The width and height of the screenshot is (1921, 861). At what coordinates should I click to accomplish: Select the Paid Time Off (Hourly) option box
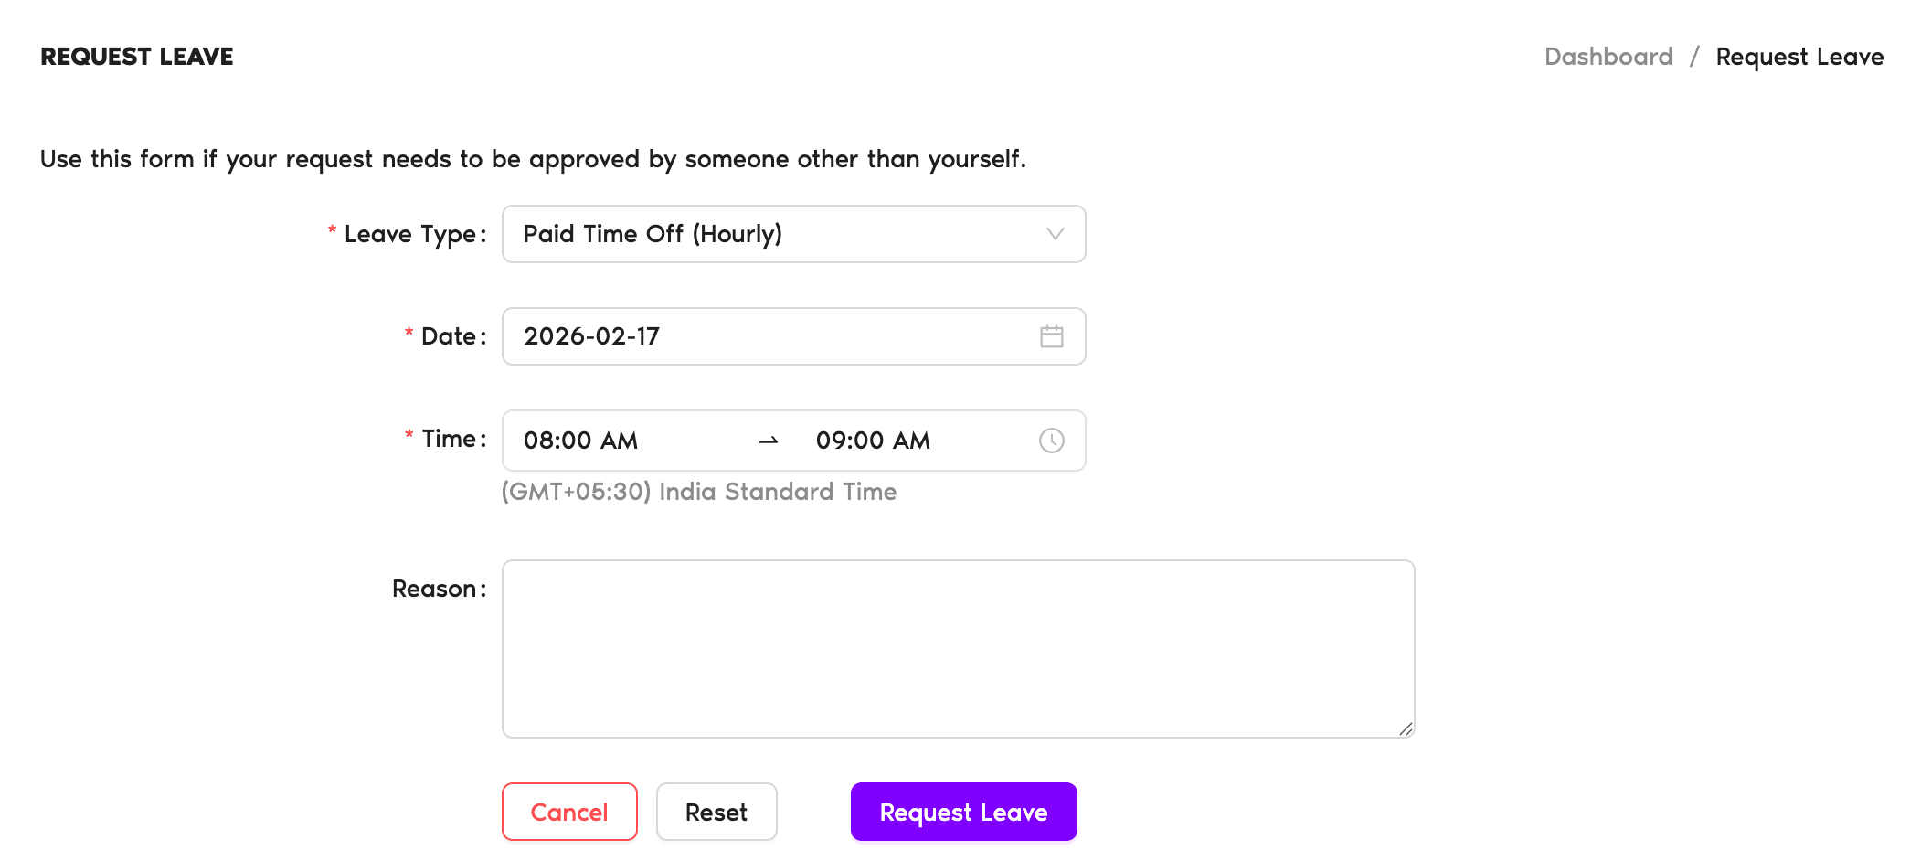(793, 234)
